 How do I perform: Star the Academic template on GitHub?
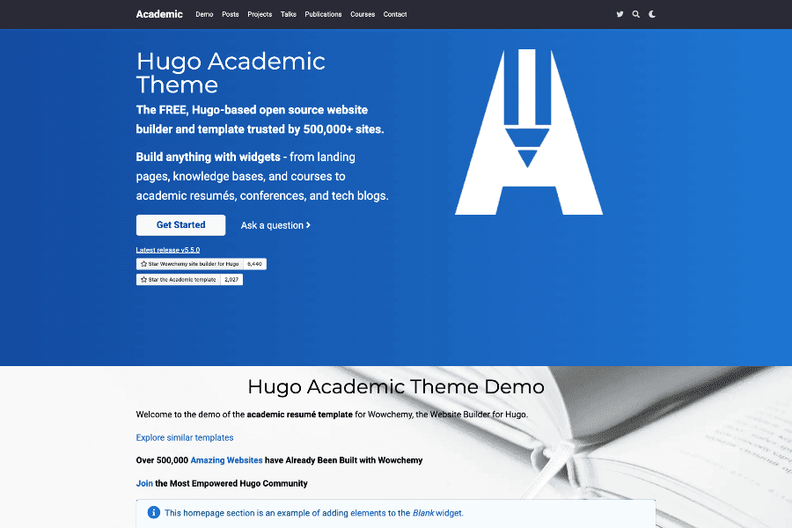(x=178, y=280)
